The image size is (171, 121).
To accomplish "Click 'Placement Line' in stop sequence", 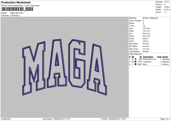I will (x=149, y=59).
